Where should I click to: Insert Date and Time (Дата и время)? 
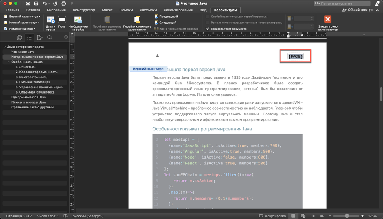click(51, 23)
